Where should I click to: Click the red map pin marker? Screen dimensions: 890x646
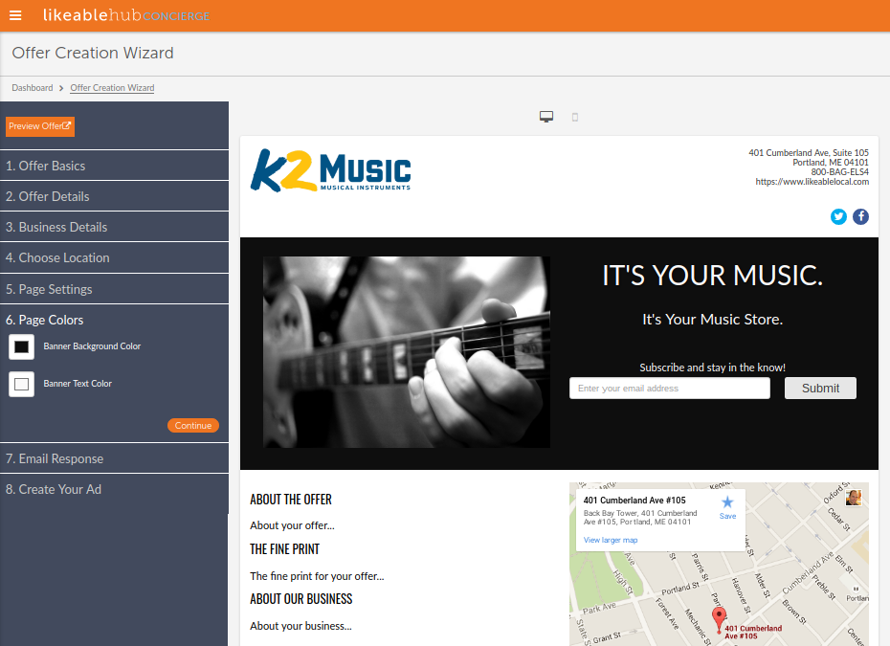point(719,620)
